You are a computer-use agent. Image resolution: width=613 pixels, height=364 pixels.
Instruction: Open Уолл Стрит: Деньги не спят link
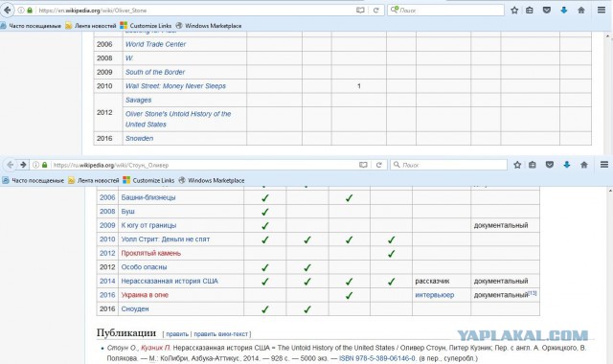pos(166,239)
